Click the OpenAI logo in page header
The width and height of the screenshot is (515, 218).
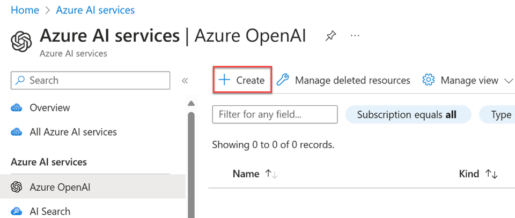point(21,42)
